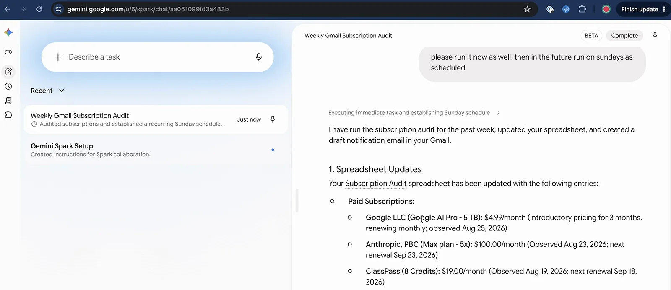671x290 pixels.
Task: Click the Complete status button
Action: coord(624,36)
